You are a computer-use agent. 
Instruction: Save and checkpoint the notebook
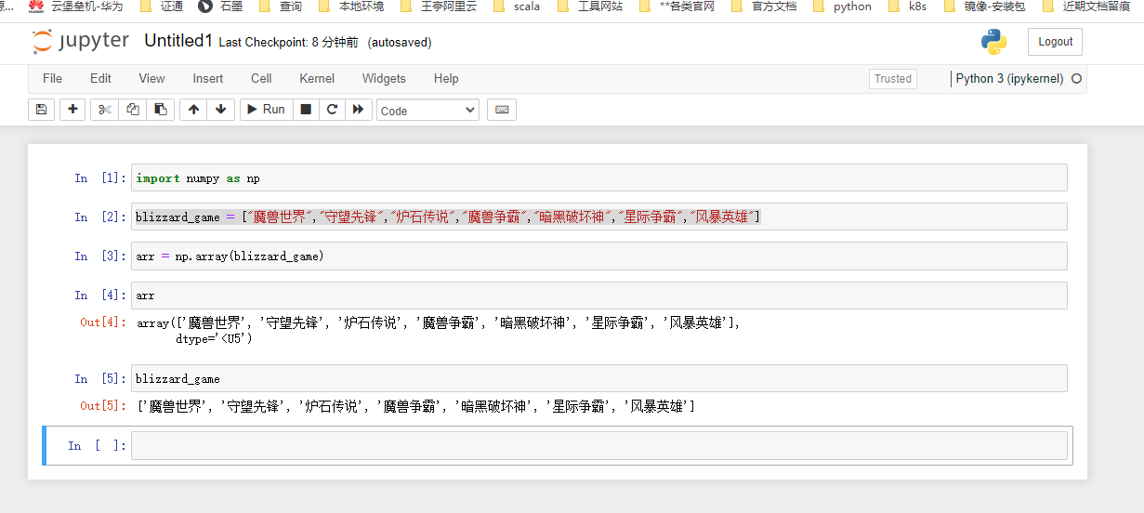click(41, 110)
